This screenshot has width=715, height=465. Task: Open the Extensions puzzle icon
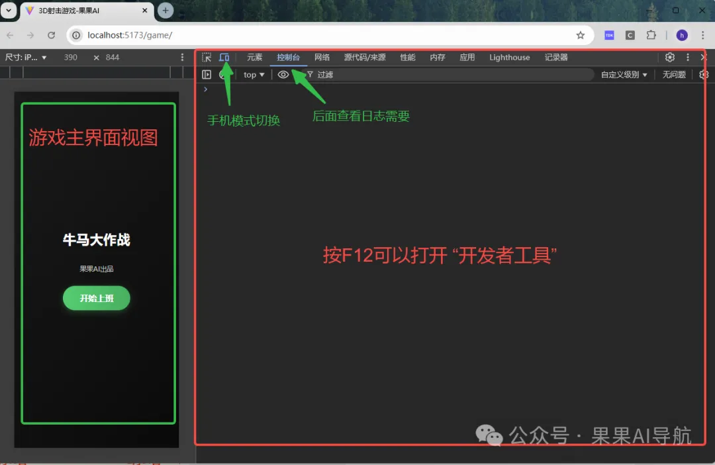(x=651, y=35)
